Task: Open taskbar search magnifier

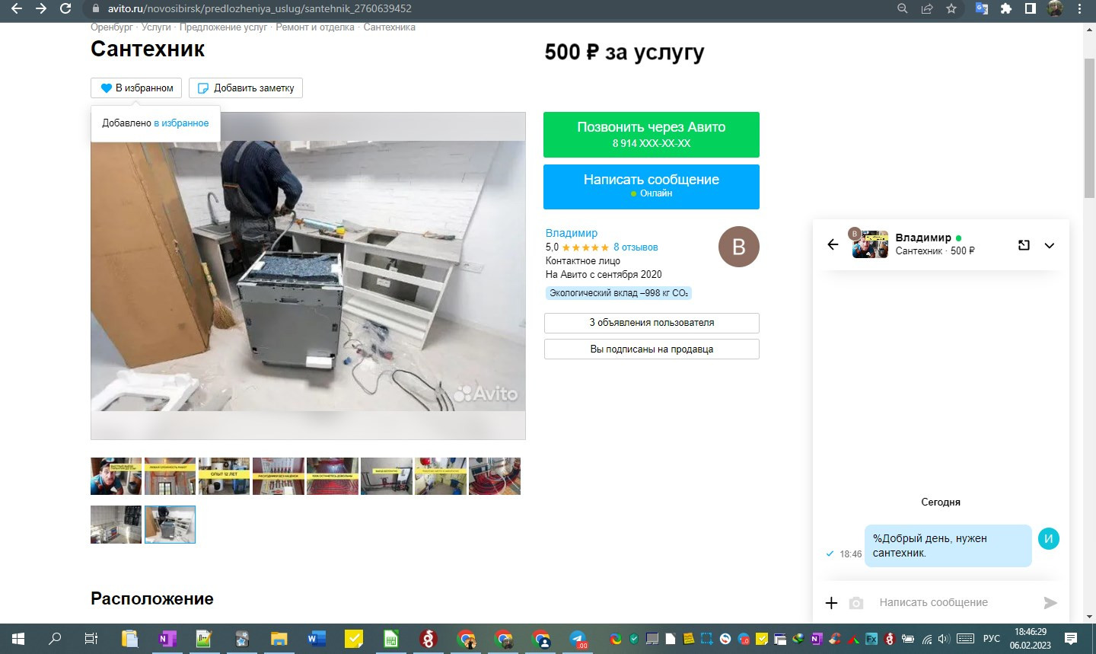Action: [x=54, y=639]
